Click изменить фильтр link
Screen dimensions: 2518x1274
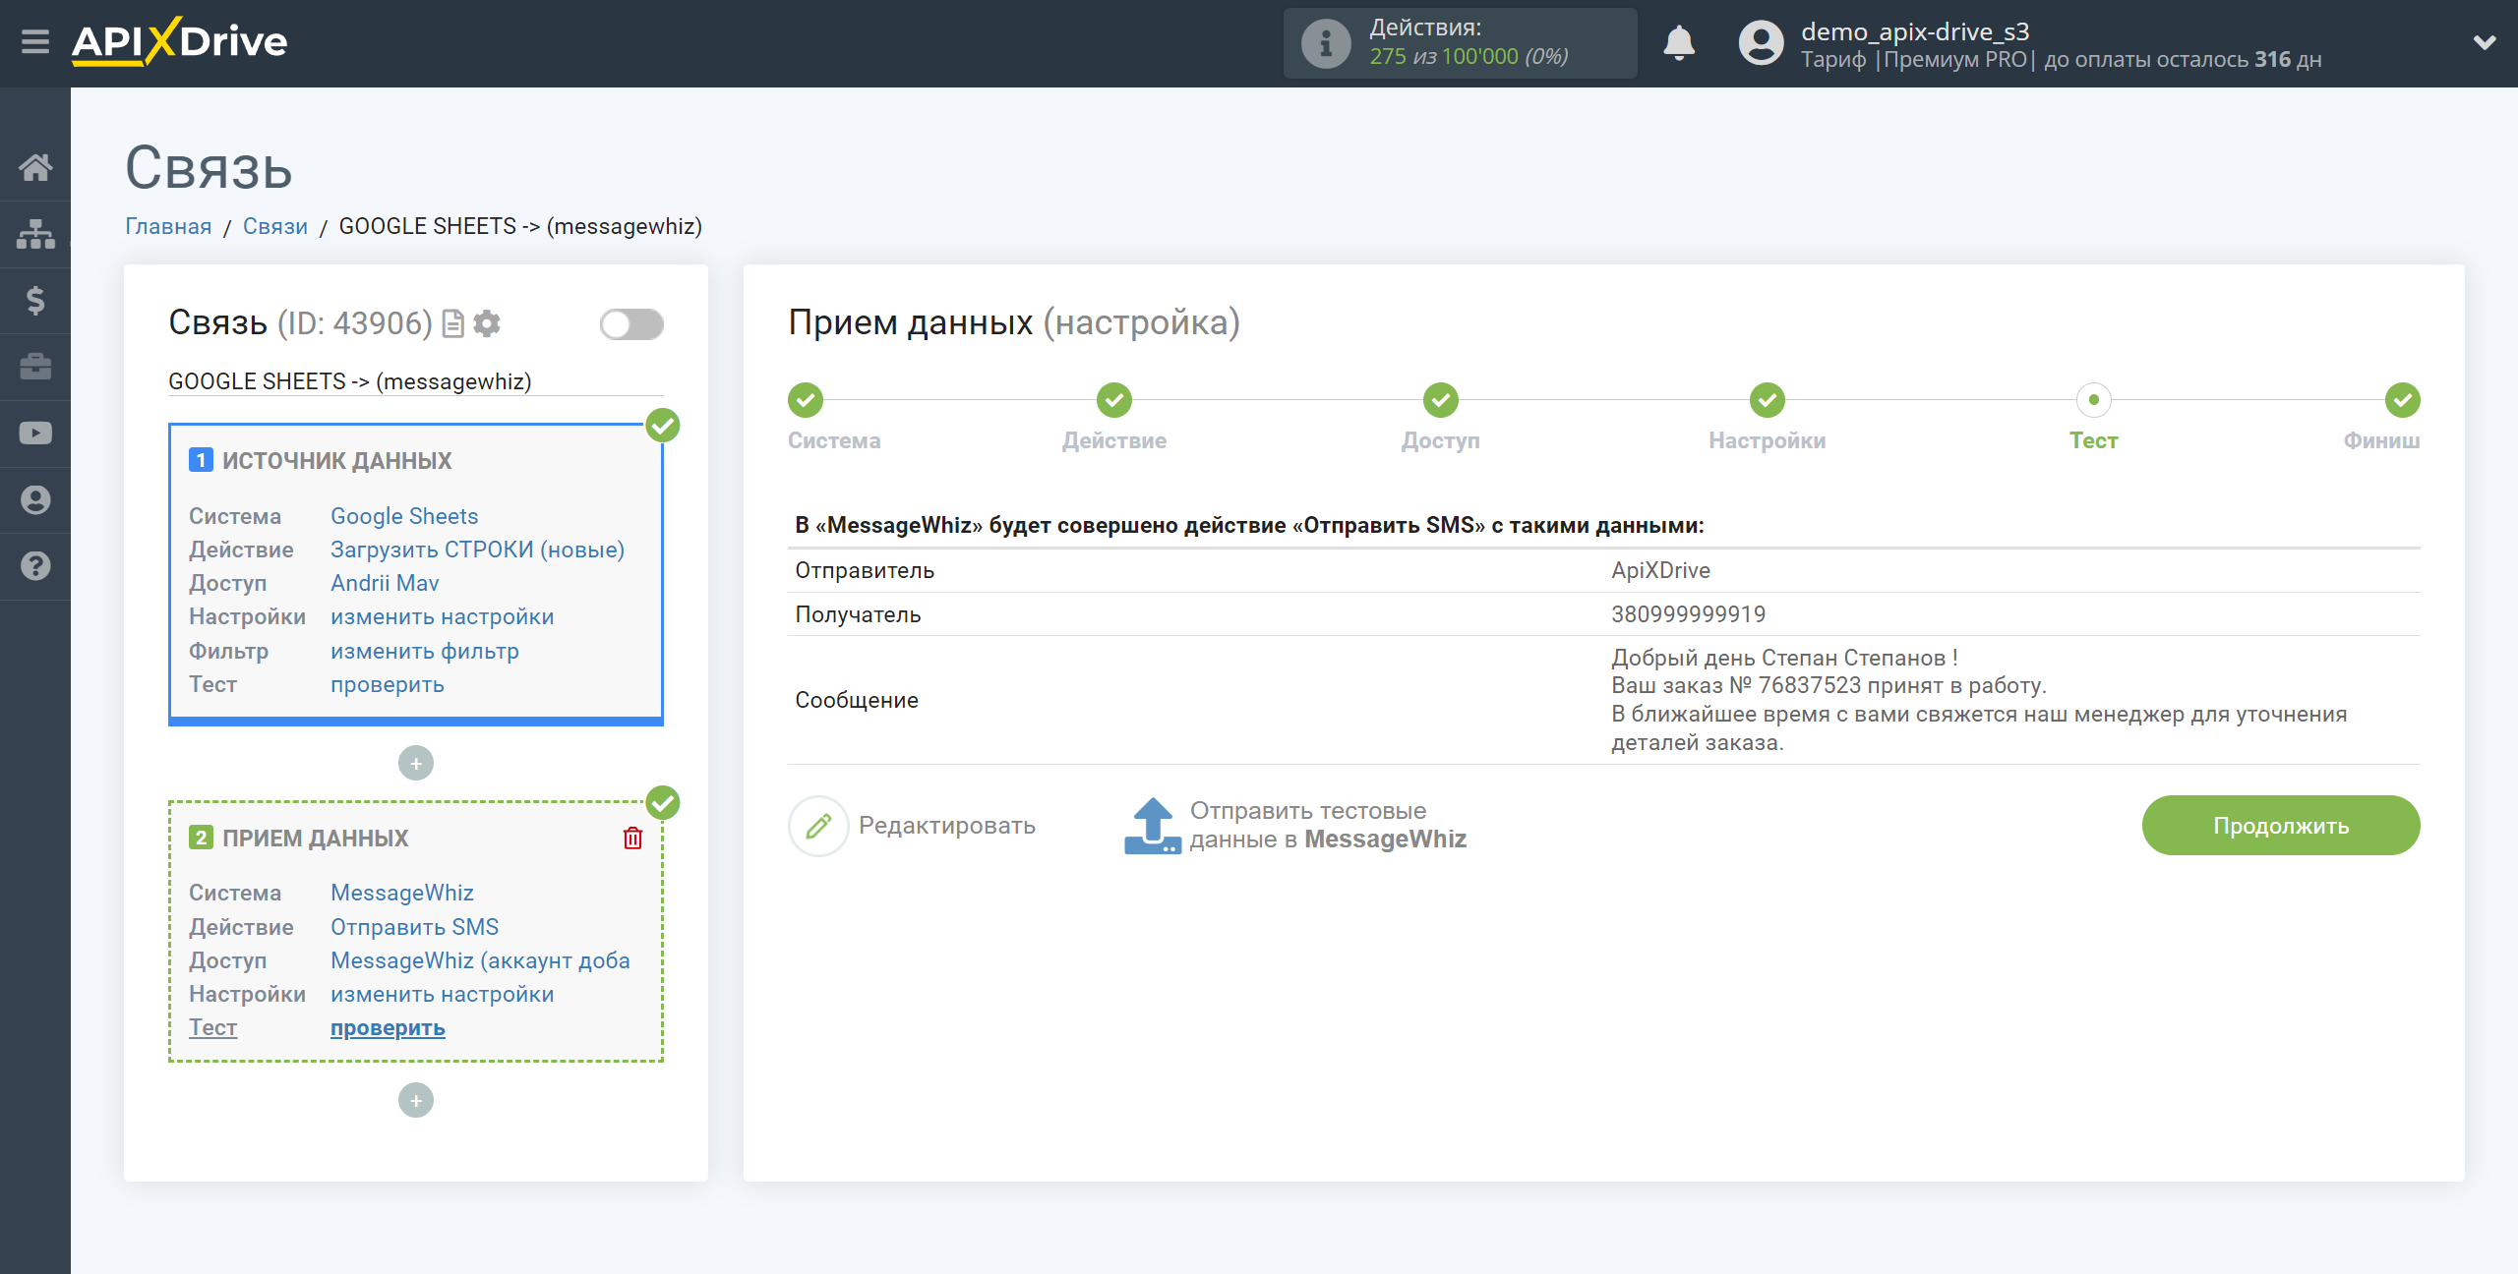click(x=424, y=651)
